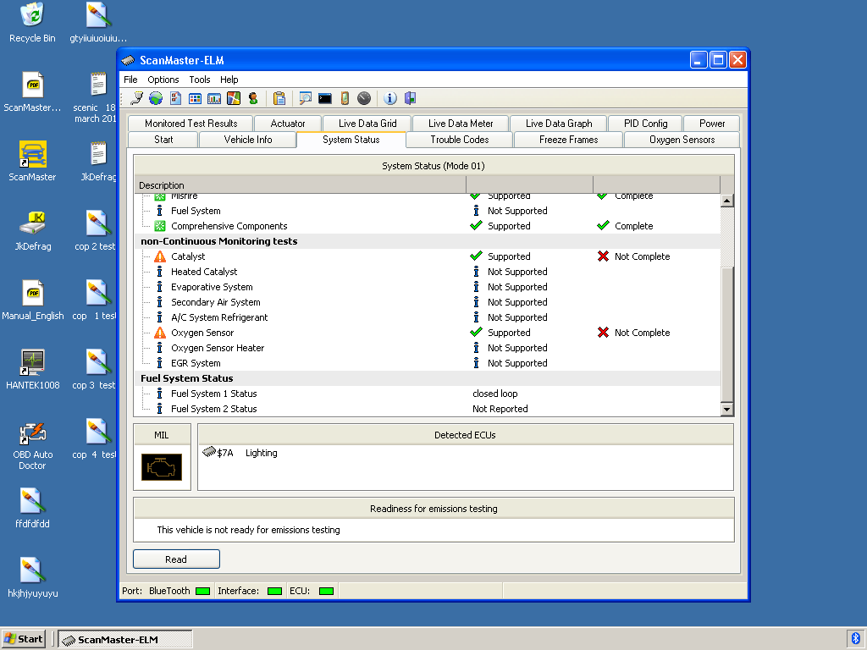This screenshot has height=650, width=867.
Task: Click the clipboard report toolbar icon
Action: [279, 98]
